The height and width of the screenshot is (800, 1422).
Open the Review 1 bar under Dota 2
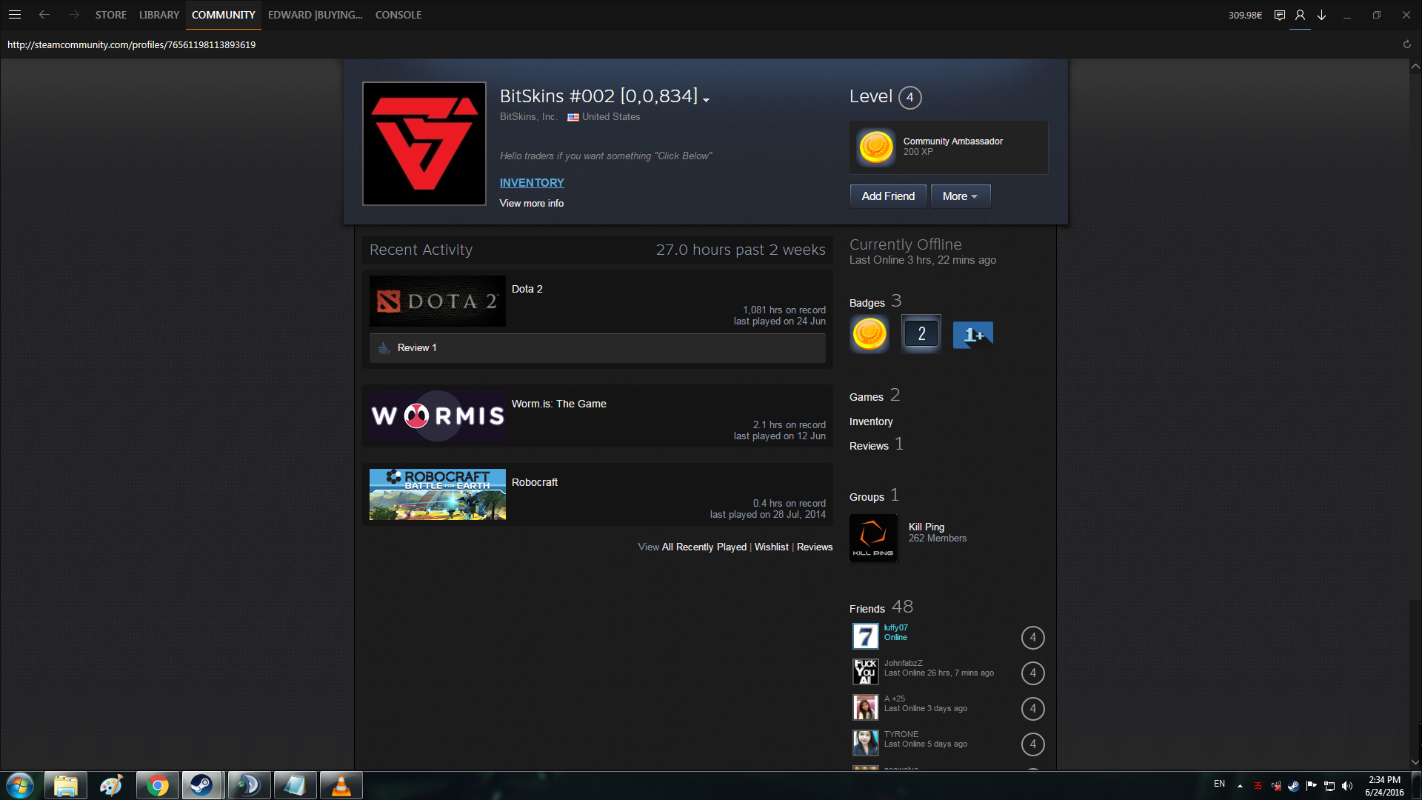[598, 348]
